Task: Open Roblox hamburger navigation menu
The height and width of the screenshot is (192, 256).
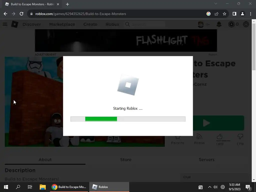Action: click(x=5, y=24)
